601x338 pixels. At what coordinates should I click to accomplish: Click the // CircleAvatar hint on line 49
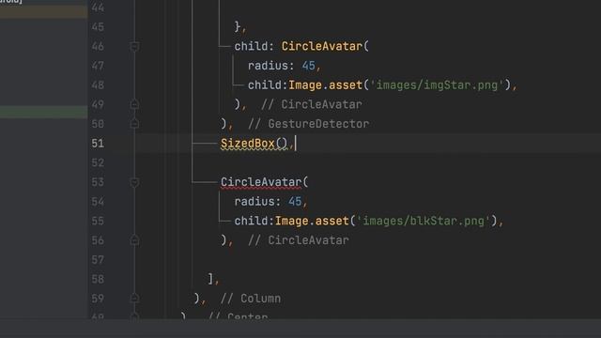(x=312, y=104)
